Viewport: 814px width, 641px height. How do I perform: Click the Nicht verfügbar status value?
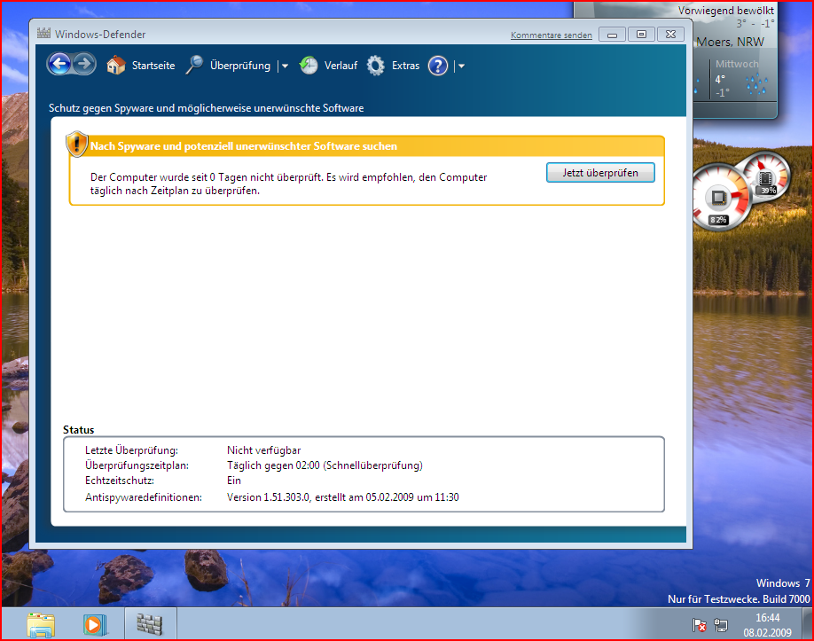263,450
